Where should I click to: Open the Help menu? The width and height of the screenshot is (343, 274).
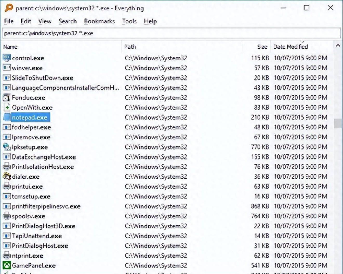pyautogui.click(x=150, y=21)
